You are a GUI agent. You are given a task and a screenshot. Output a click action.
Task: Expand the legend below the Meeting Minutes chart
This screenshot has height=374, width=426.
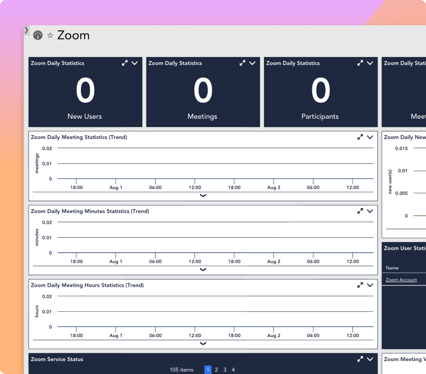[x=203, y=269]
